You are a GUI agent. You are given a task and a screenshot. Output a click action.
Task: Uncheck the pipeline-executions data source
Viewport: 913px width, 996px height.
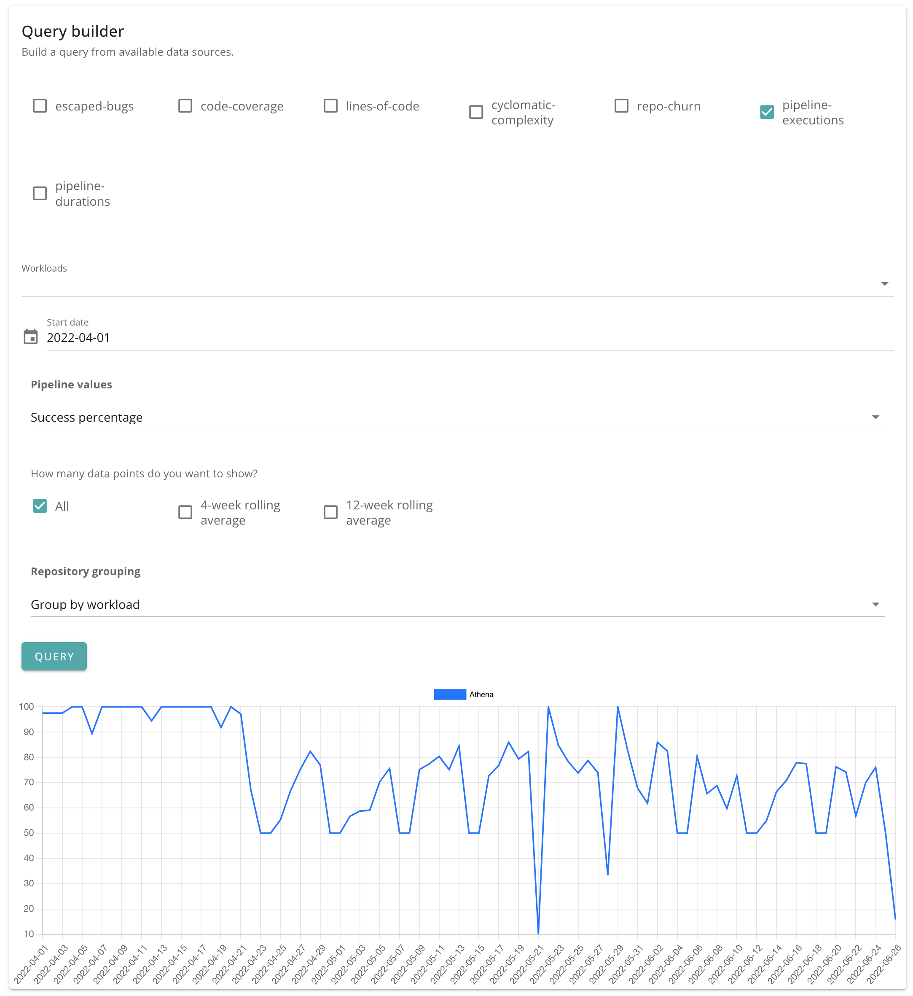click(x=767, y=112)
